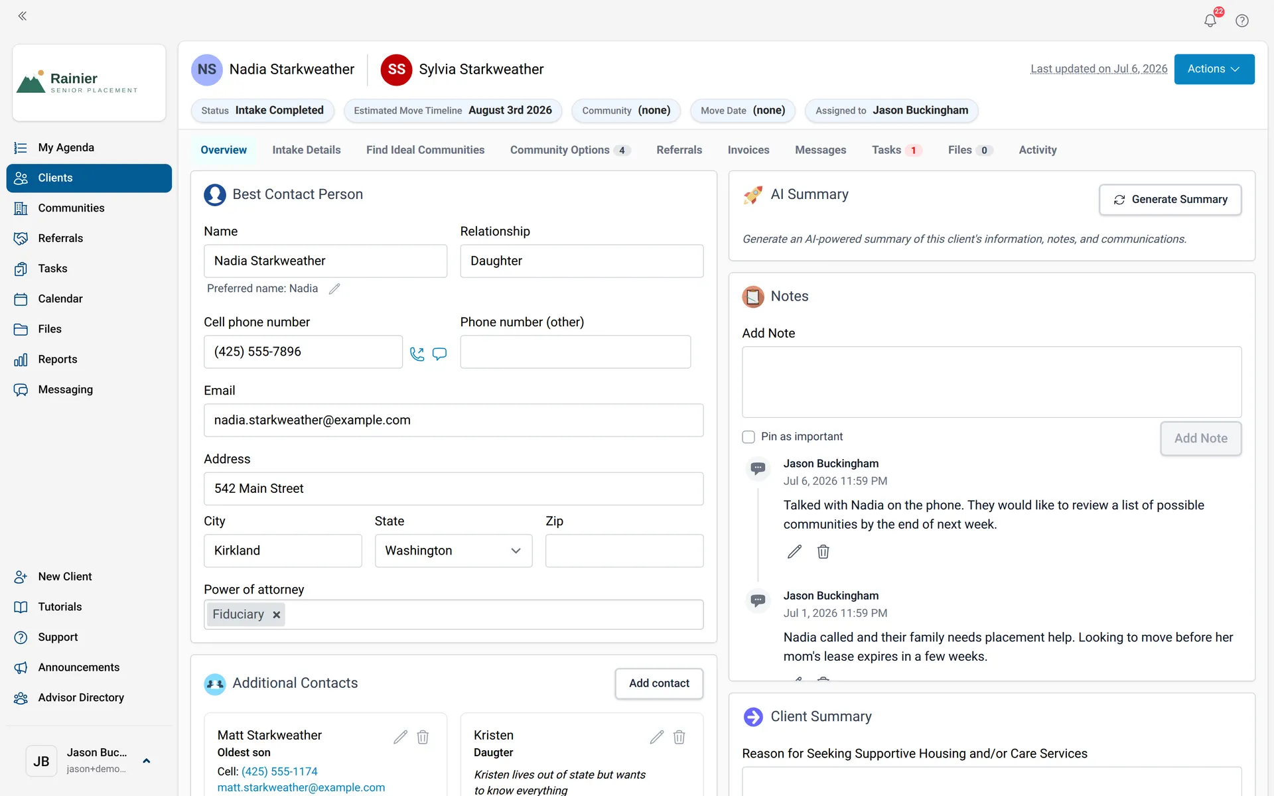Click Last updated on Jul 6, 2026
1274x796 pixels.
pyautogui.click(x=1099, y=69)
